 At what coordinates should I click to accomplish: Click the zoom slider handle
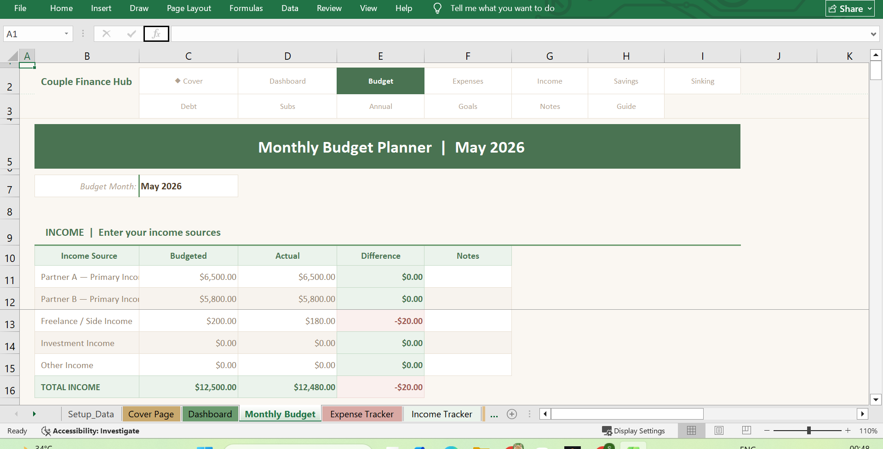pyautogui.click(x=808, y=431)
